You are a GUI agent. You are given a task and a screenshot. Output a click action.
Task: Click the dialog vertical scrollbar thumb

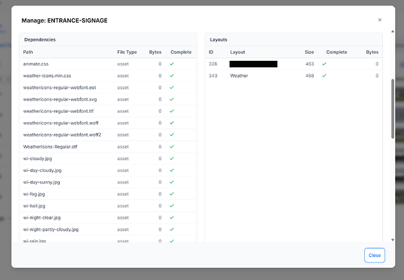[393, 109]
